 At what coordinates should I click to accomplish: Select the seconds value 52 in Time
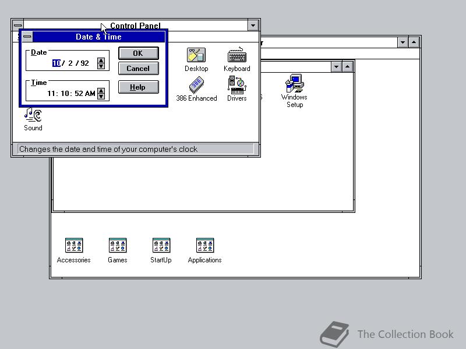coord(79,94)
